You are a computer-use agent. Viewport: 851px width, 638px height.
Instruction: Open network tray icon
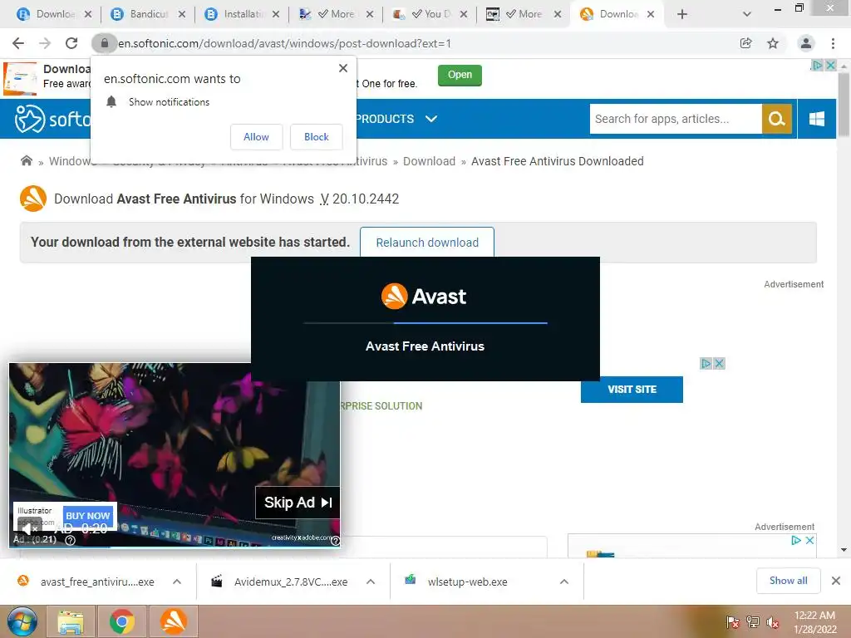[x=753, y=622]
